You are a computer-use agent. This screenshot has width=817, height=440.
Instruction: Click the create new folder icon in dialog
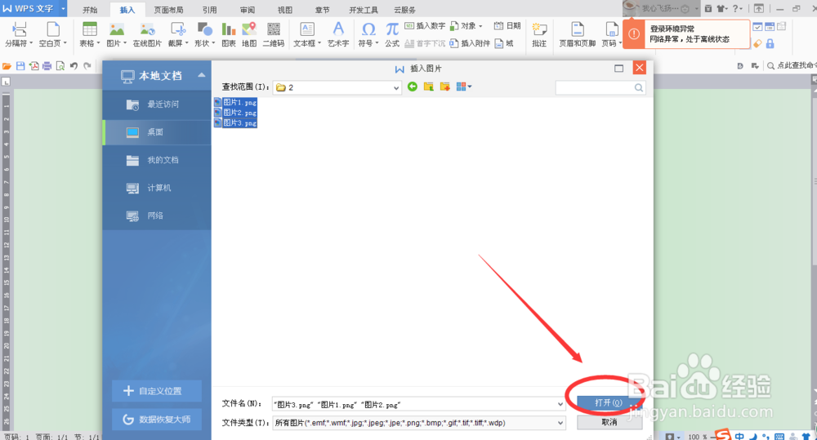444,87
